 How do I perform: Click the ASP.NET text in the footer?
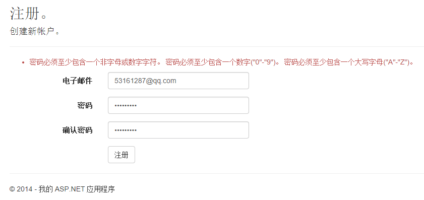(70, 189)
